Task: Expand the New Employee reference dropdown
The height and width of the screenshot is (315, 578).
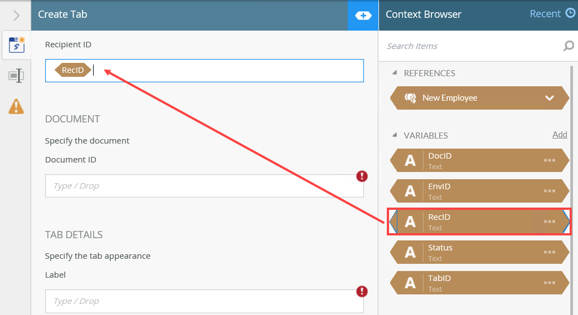Action: [x=550, y=98]
